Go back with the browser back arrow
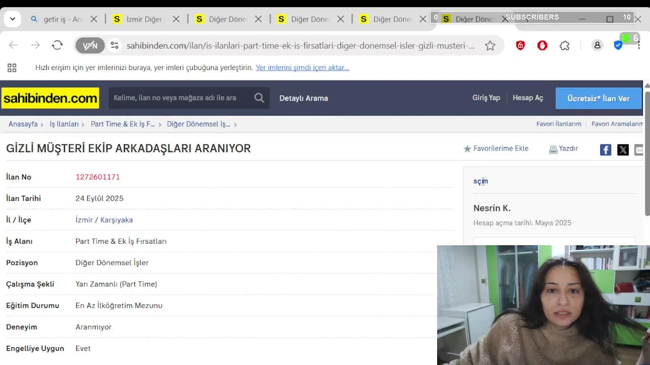 [13, 45]
